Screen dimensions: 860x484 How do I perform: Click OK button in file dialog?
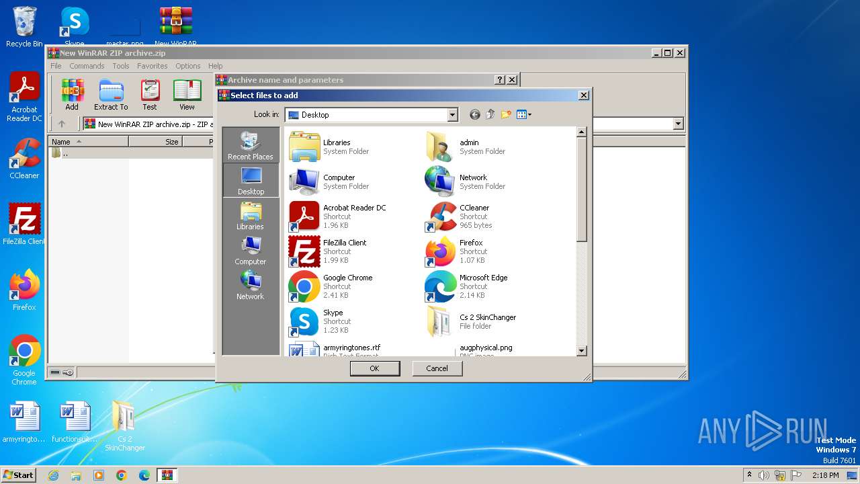[x=375, y=368]
